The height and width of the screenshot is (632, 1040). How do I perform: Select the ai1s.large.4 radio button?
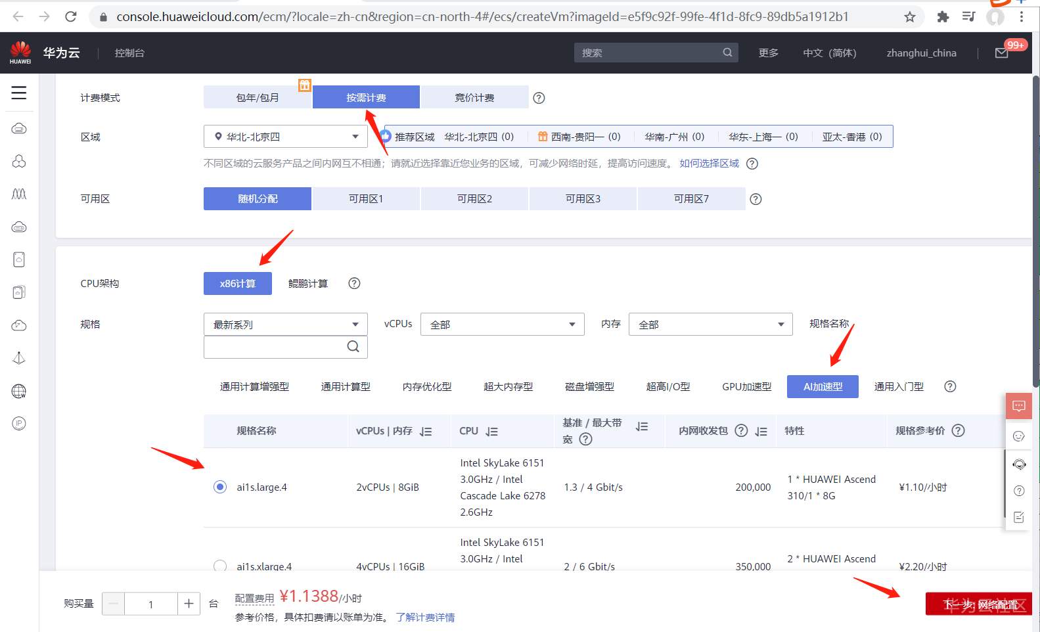click(220, 487)
